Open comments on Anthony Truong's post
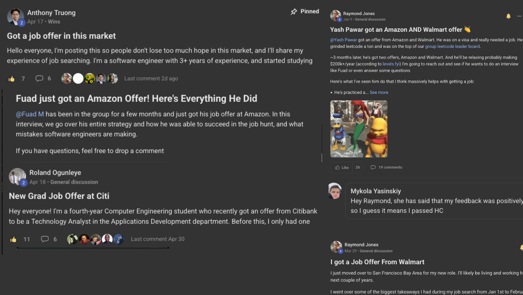The width and height of the screenshot is (523, 295). click(x=39, y=78)
